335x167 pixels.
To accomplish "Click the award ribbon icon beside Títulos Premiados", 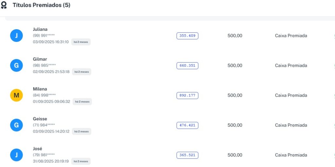I will tap(4, 5).
